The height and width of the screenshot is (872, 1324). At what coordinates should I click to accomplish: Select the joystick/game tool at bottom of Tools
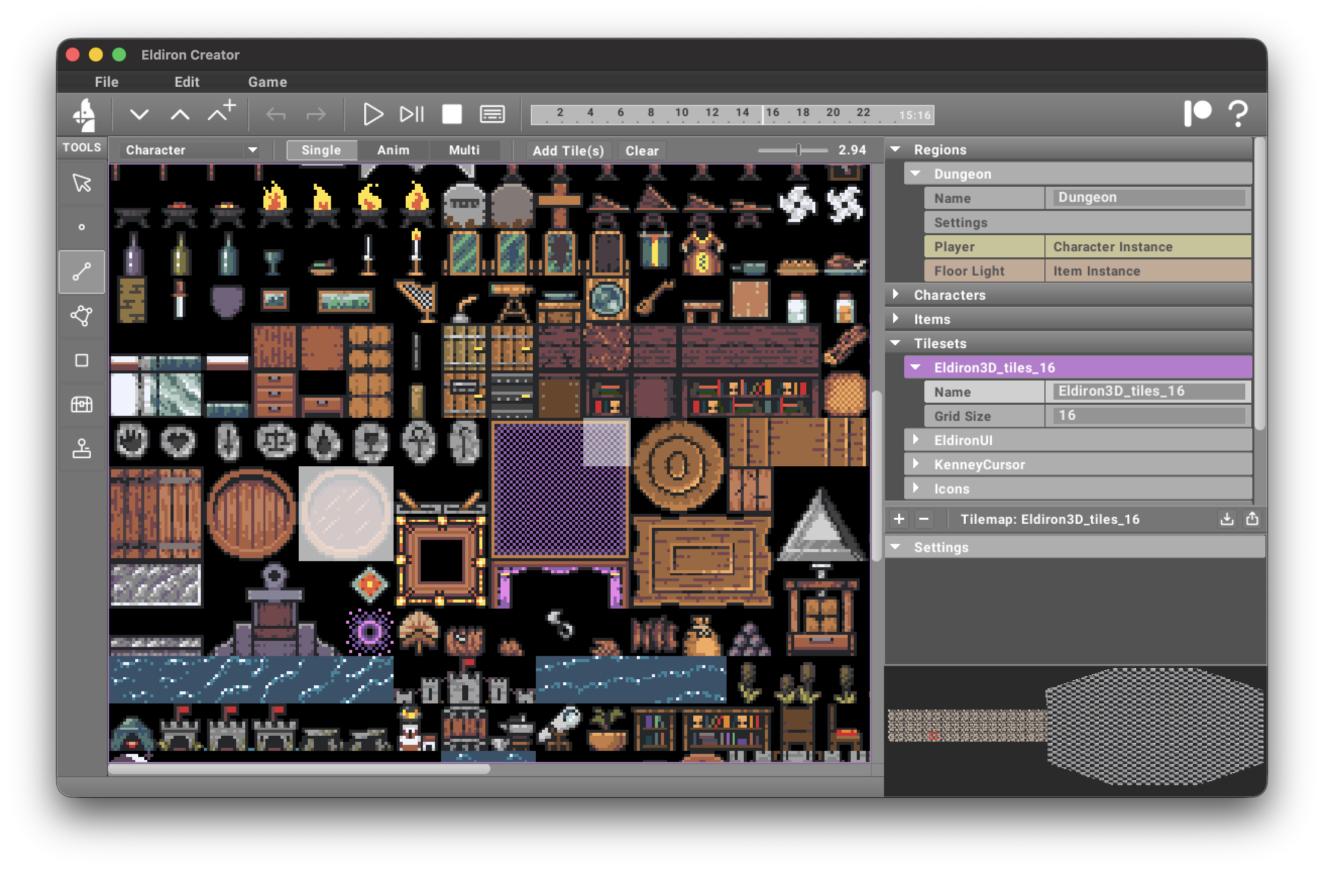click(81, 449)
